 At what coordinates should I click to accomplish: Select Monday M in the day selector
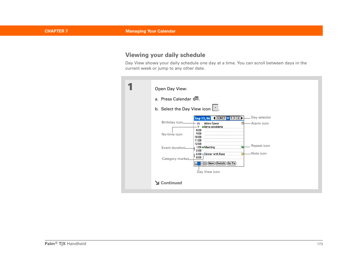tap(221, 118)
